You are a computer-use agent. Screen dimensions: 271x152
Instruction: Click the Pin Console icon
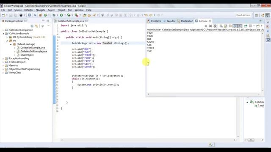[246, 26]
